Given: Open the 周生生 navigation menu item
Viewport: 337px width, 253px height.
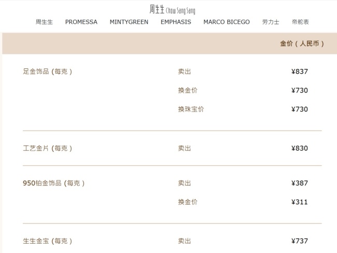Looking at the screenshot, I should [x=44, y=22].
